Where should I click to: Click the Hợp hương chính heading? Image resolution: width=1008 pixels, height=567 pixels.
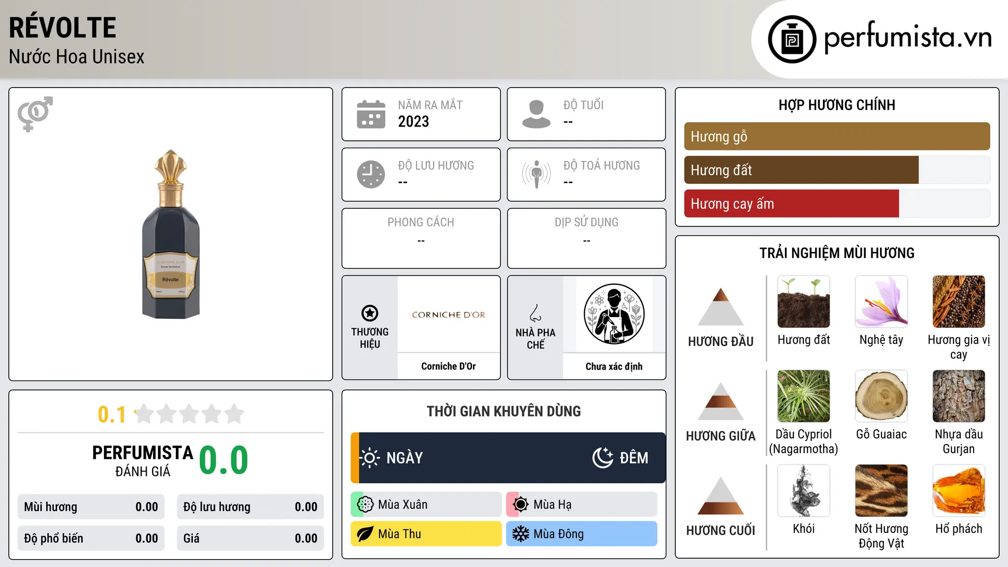(837, 105)
